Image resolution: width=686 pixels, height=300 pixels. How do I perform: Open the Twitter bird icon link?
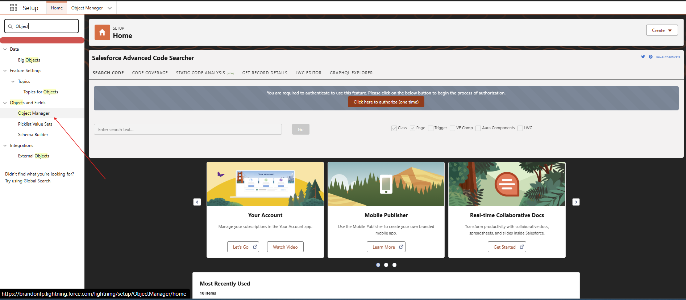[643, 57]
